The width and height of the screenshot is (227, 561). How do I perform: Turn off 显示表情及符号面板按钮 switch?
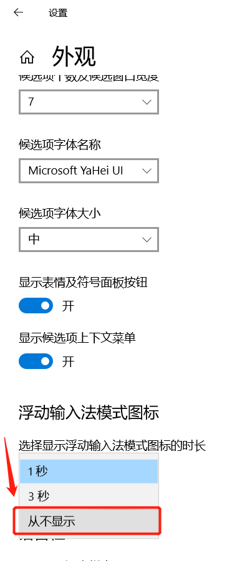[x=36, y=306]
